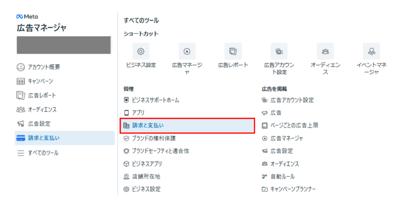The image size is (402, 209).
Task: Select 請求と支払い in the left sidebar
Action: [65, 138]
